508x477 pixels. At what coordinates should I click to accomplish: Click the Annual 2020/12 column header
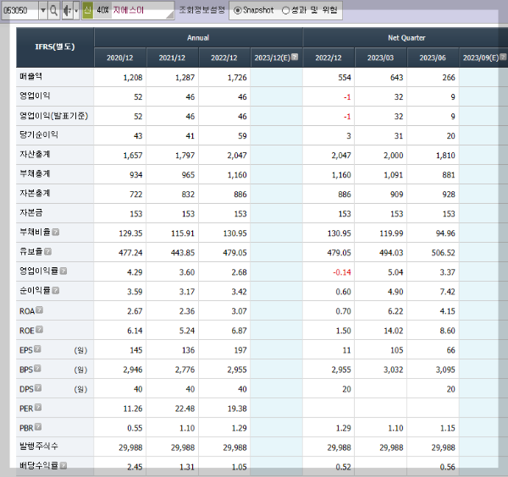[x=120, y=58]
